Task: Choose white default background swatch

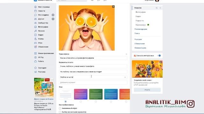Action: [66, 94]
